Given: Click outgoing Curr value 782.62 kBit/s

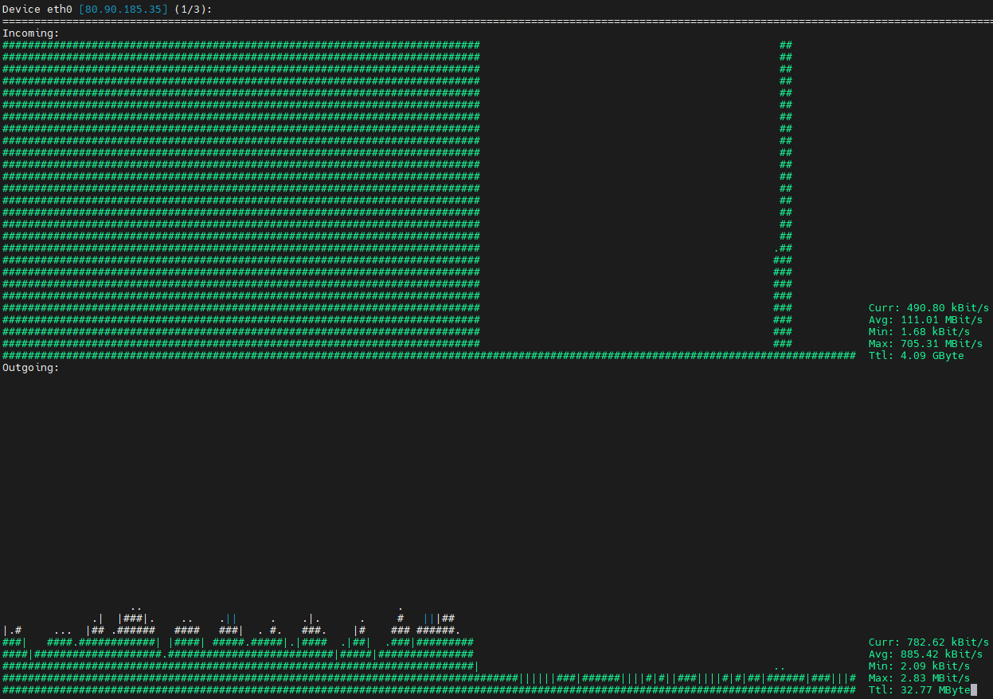Looking at the screenshot, I should 948,642.
